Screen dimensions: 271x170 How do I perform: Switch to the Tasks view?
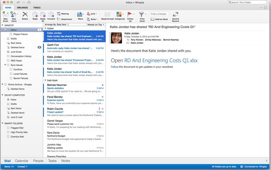click(x=52, y=161)
